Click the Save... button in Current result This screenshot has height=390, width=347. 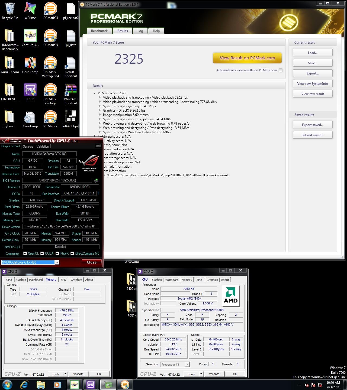(313, 63)
